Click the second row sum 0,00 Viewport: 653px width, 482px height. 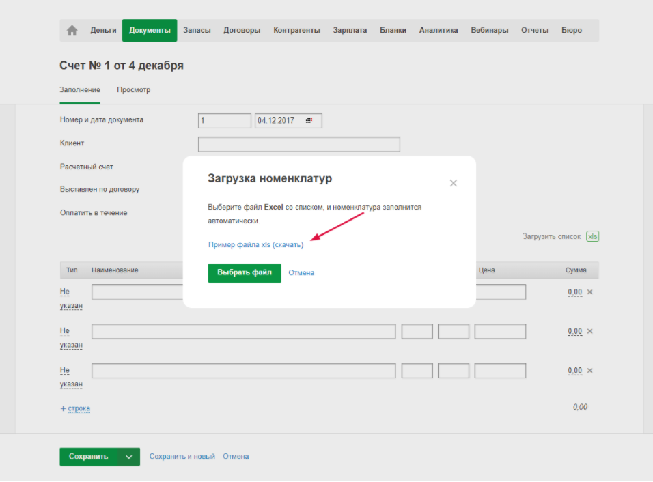pyautogui.click(x=574, y=331)
